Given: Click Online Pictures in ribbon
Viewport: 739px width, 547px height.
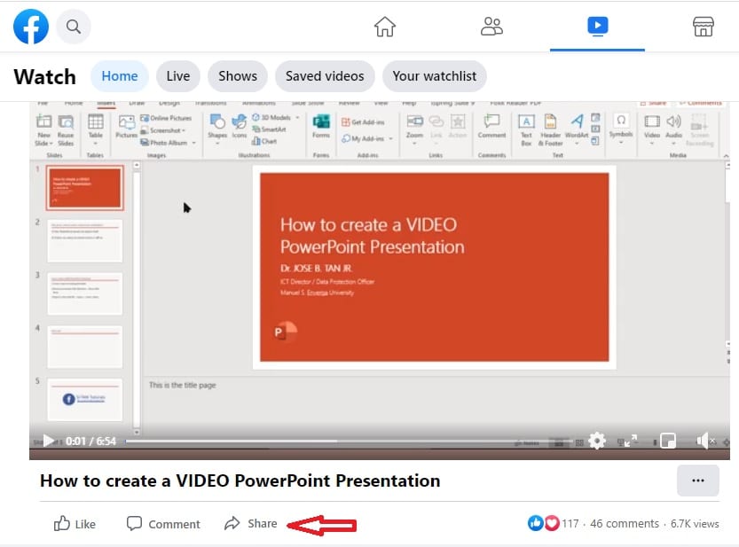Looking at the screenshot, I should (166, 118).
